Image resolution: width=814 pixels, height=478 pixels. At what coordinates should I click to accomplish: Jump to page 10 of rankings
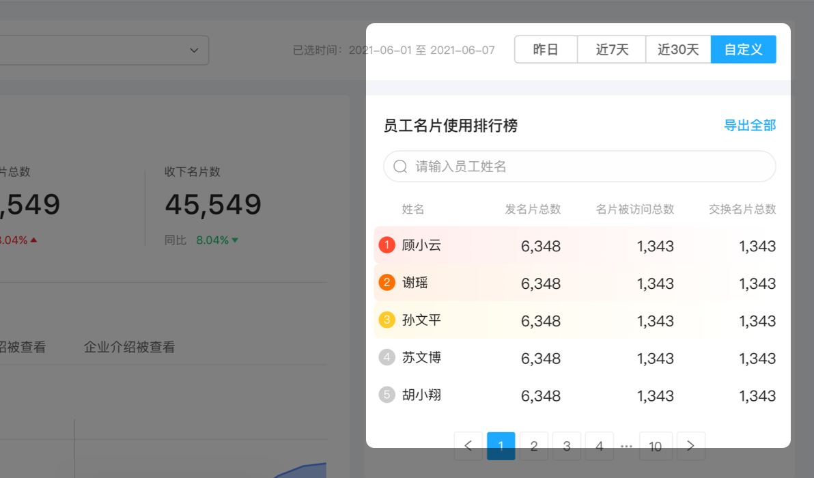(x=656, y=446)
